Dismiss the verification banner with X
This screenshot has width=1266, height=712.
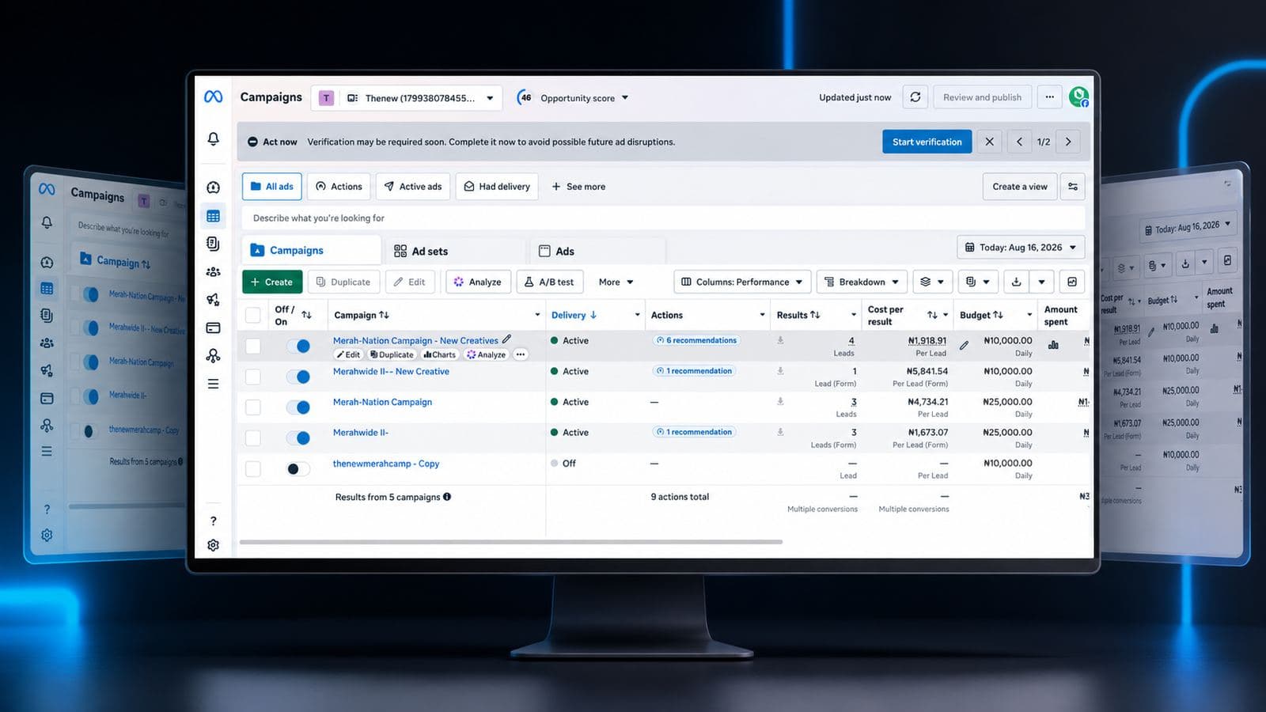989,142
